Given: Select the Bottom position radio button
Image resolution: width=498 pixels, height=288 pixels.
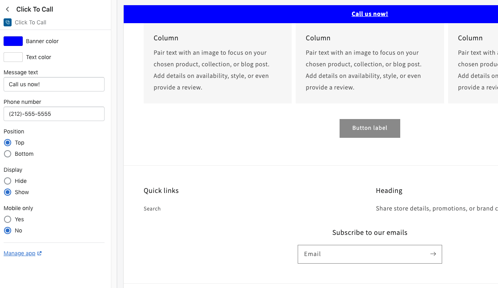Looking at the screenshot, I should (x=7, y=154).
